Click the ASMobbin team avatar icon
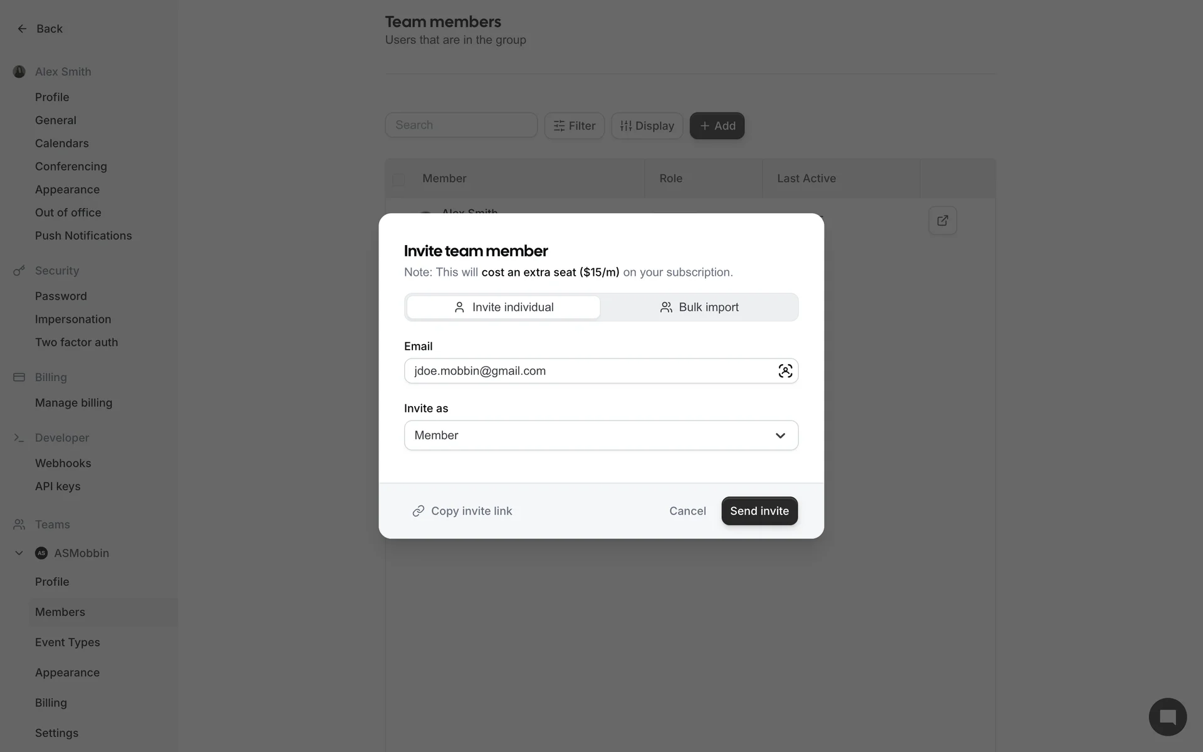The width and height of the screenshot is (1203, 752). pos(41,553)
